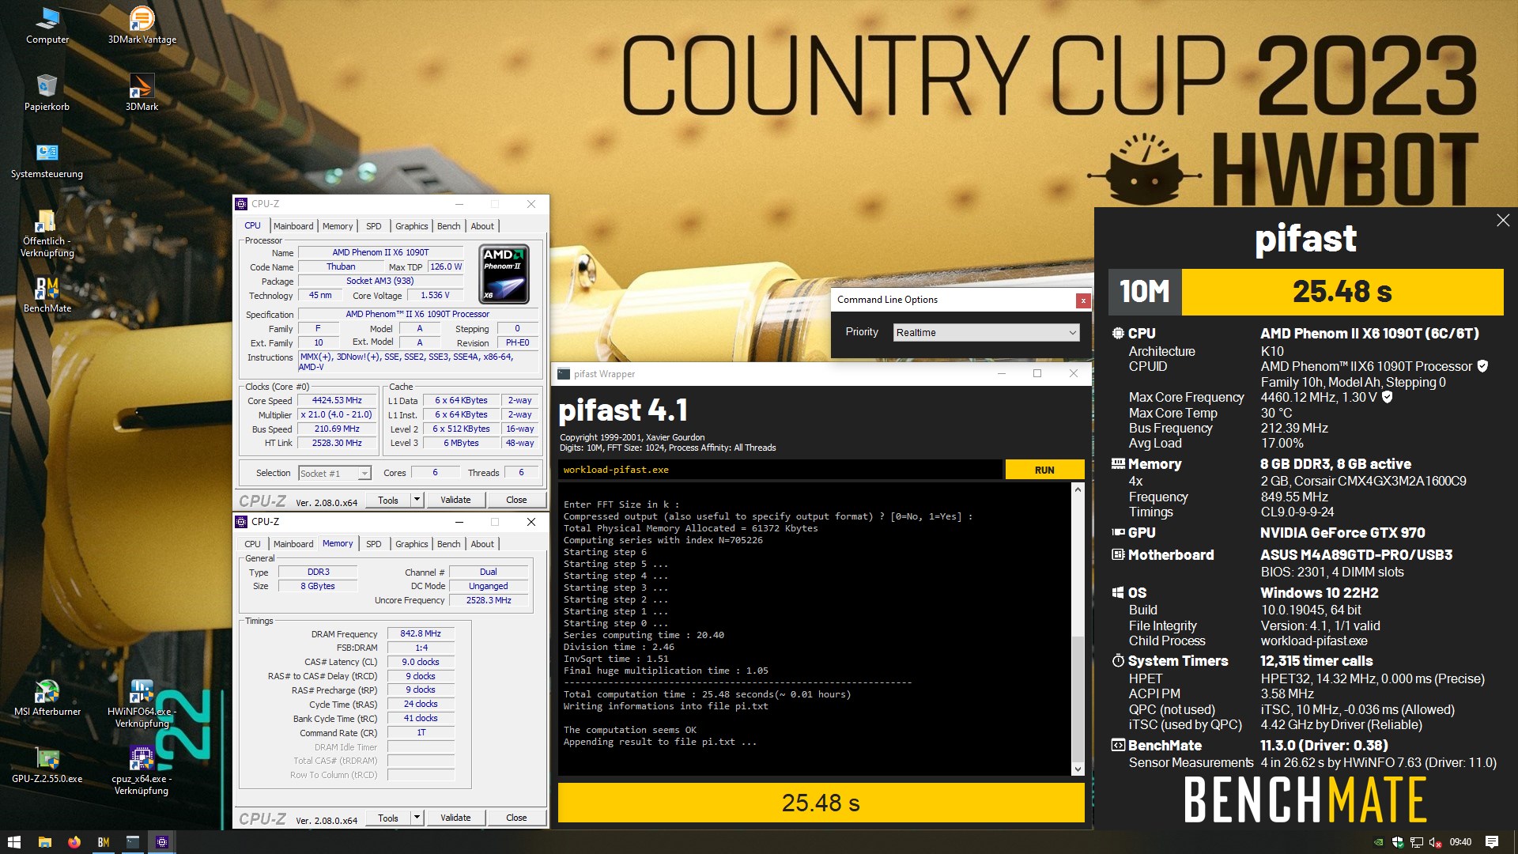
Task: Open Firefox from the taskbar
Action: point(74,842)
